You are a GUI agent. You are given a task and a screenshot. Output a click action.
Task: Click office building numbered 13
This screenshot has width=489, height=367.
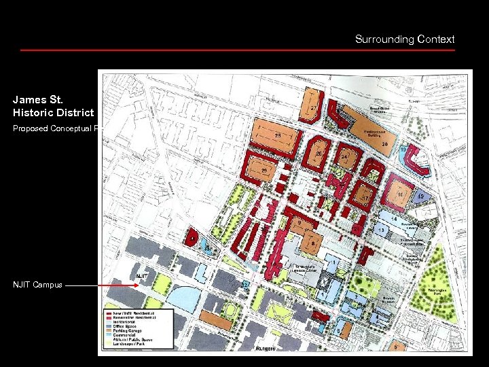tap(381, 230)
